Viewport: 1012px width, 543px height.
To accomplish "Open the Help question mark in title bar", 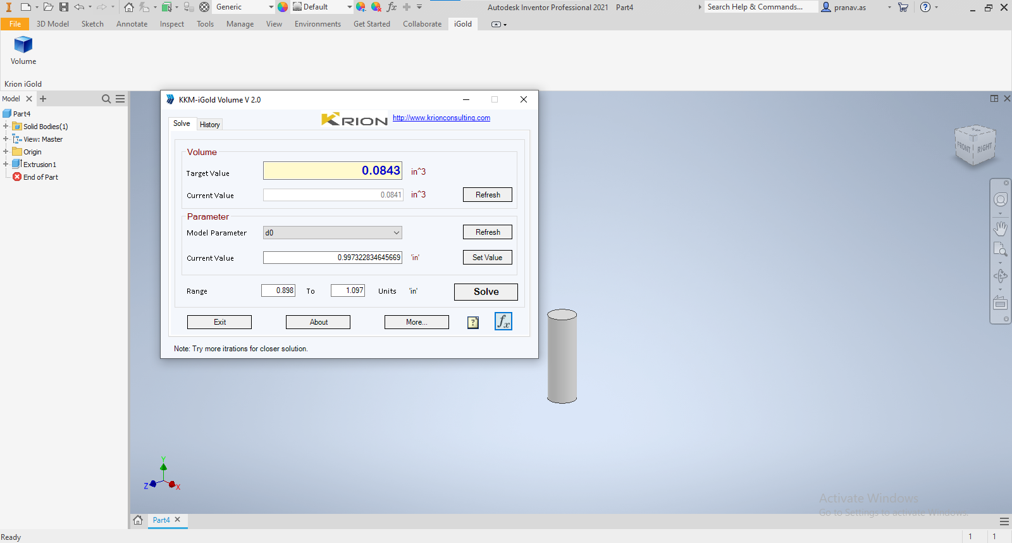I will click(x=925, y=7).
